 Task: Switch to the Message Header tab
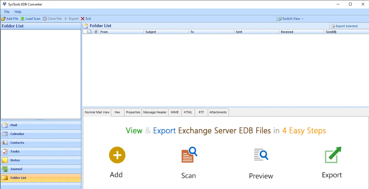[x=155, y=112]
